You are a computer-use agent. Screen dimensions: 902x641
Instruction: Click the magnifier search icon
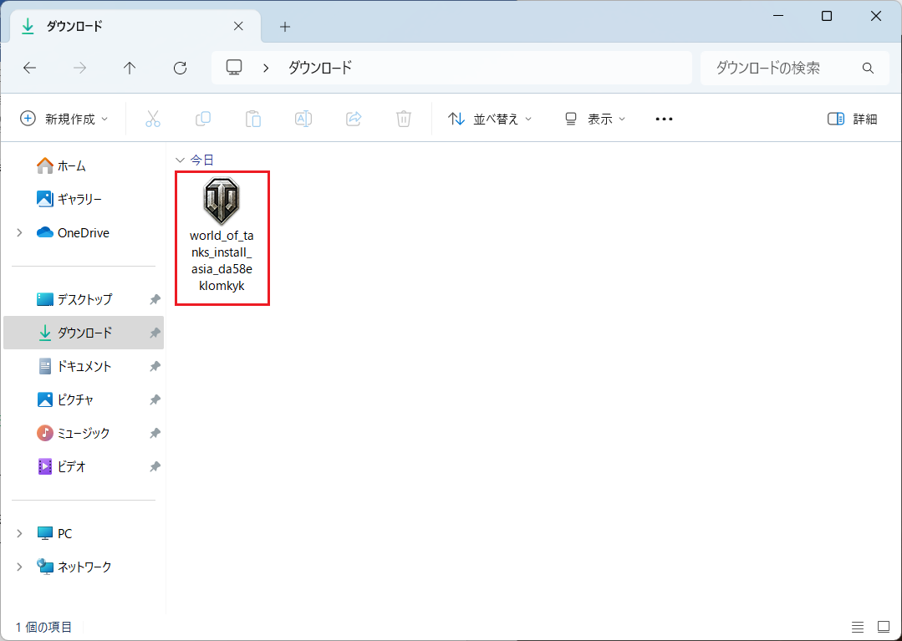point(868,68)
